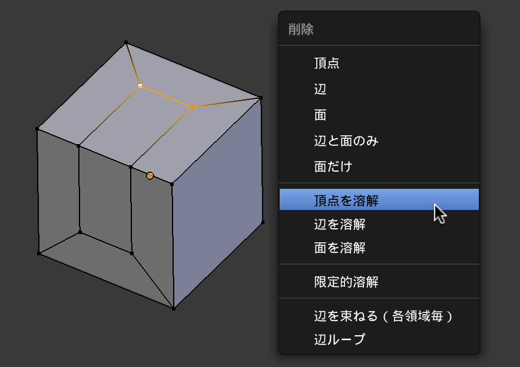Image resolution: width=520 pixels, height=367 pixels.
Task: Click the orange selected vertex on top face
Action: coord(192,107)
